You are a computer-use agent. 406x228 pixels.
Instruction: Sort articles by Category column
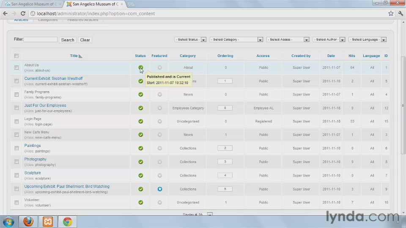coord(188,56)
